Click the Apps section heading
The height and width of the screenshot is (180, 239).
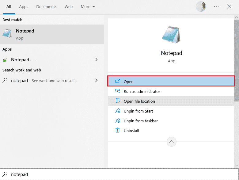click(x=7, y=49)
